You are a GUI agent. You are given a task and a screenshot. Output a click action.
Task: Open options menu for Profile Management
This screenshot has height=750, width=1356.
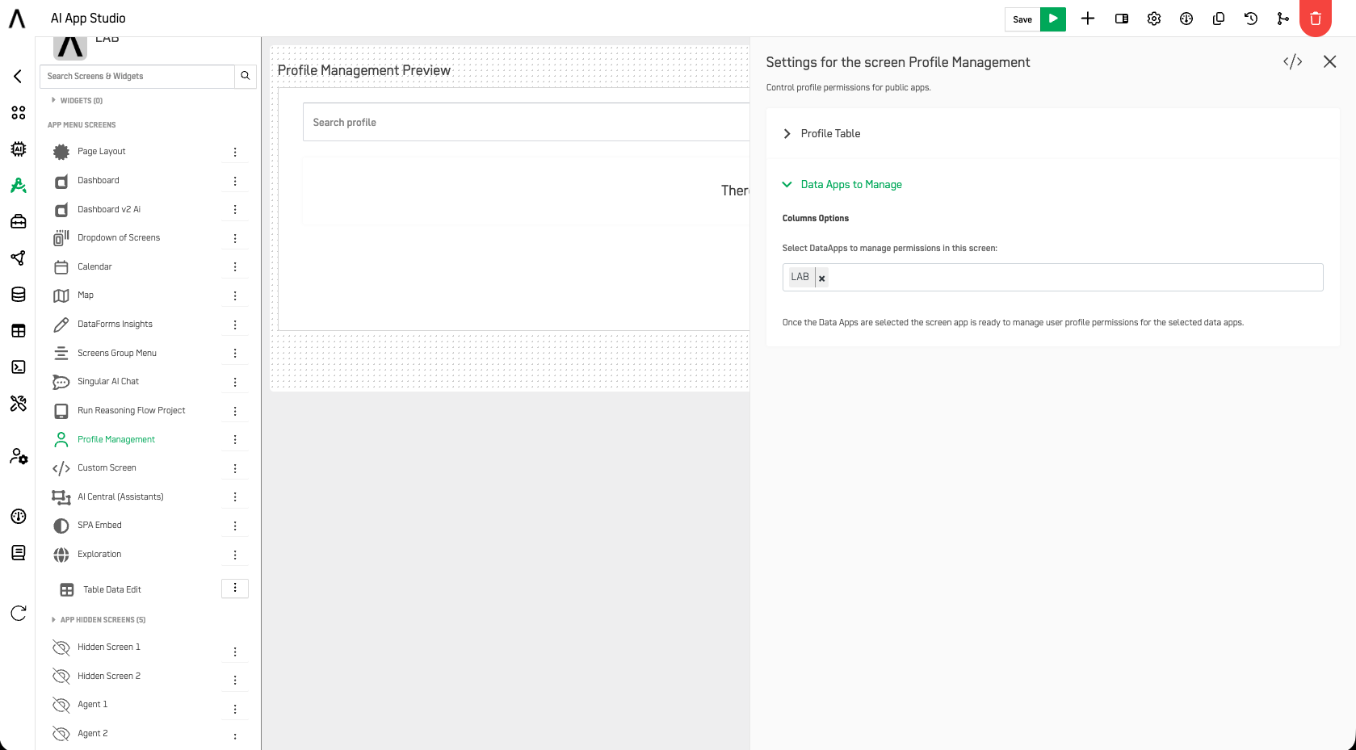point(235,439)
